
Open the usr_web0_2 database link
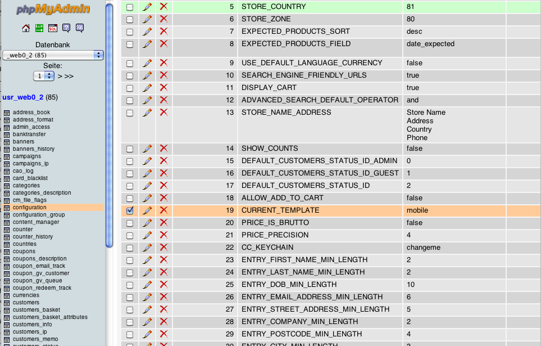22,97
